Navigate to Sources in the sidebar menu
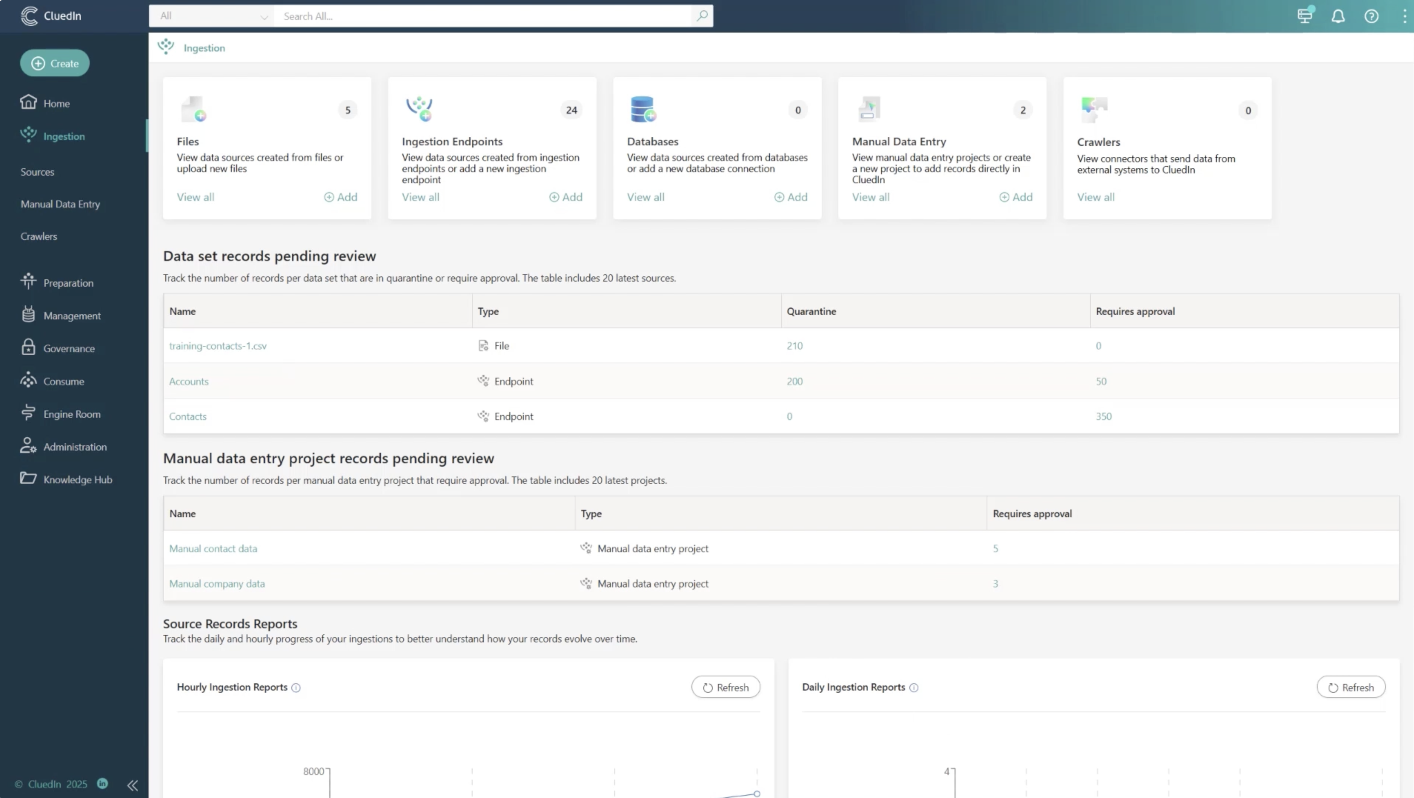 (37, 172)
